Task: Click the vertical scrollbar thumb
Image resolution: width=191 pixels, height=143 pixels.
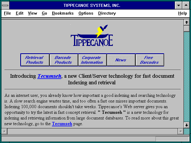Action: [187, 29]
